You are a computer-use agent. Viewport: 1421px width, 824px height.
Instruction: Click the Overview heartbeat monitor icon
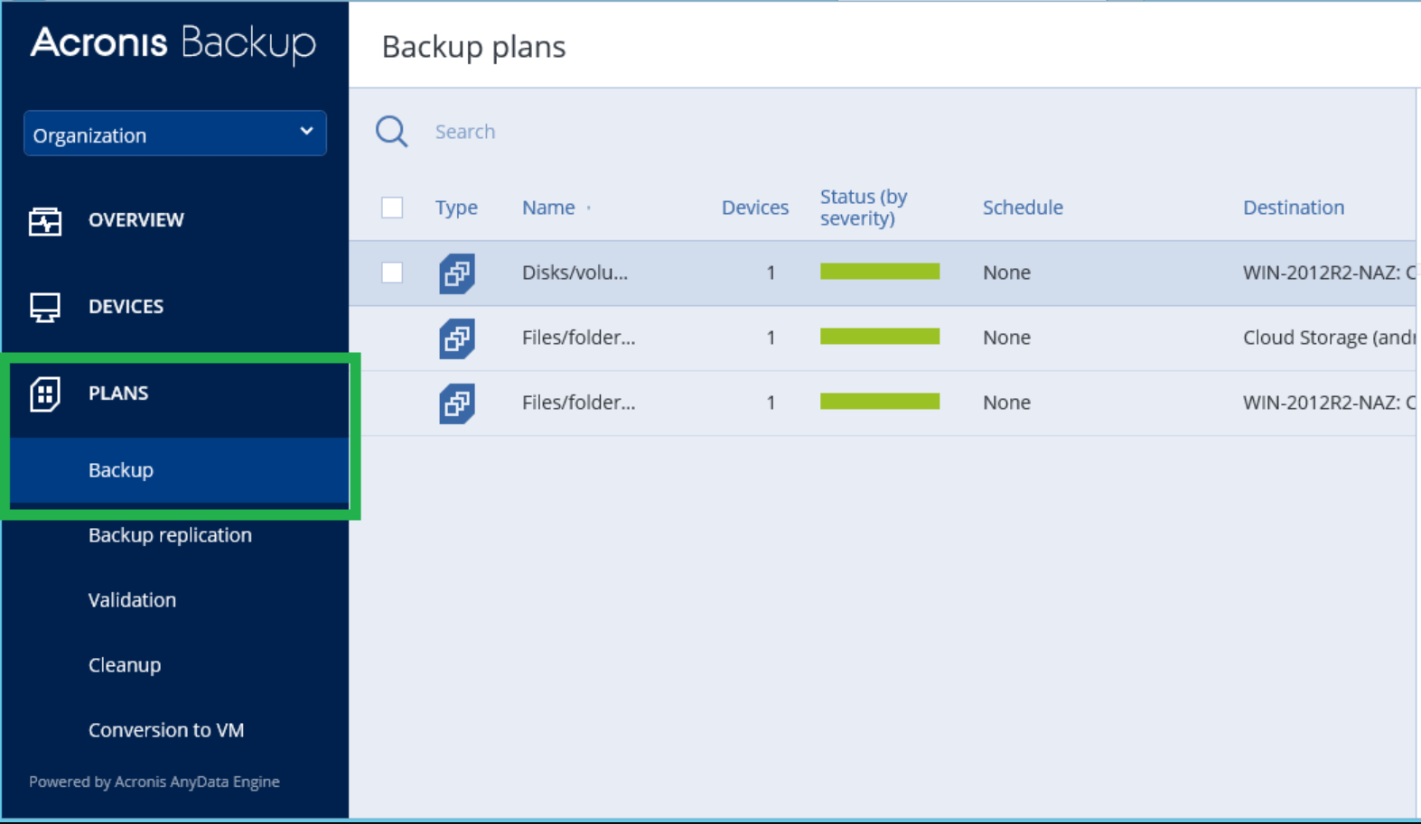tap(44, 220)
